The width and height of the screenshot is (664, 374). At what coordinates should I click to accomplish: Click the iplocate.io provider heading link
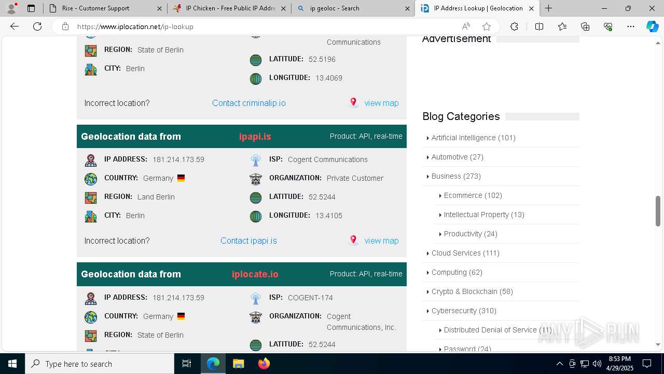coord(255,274)
